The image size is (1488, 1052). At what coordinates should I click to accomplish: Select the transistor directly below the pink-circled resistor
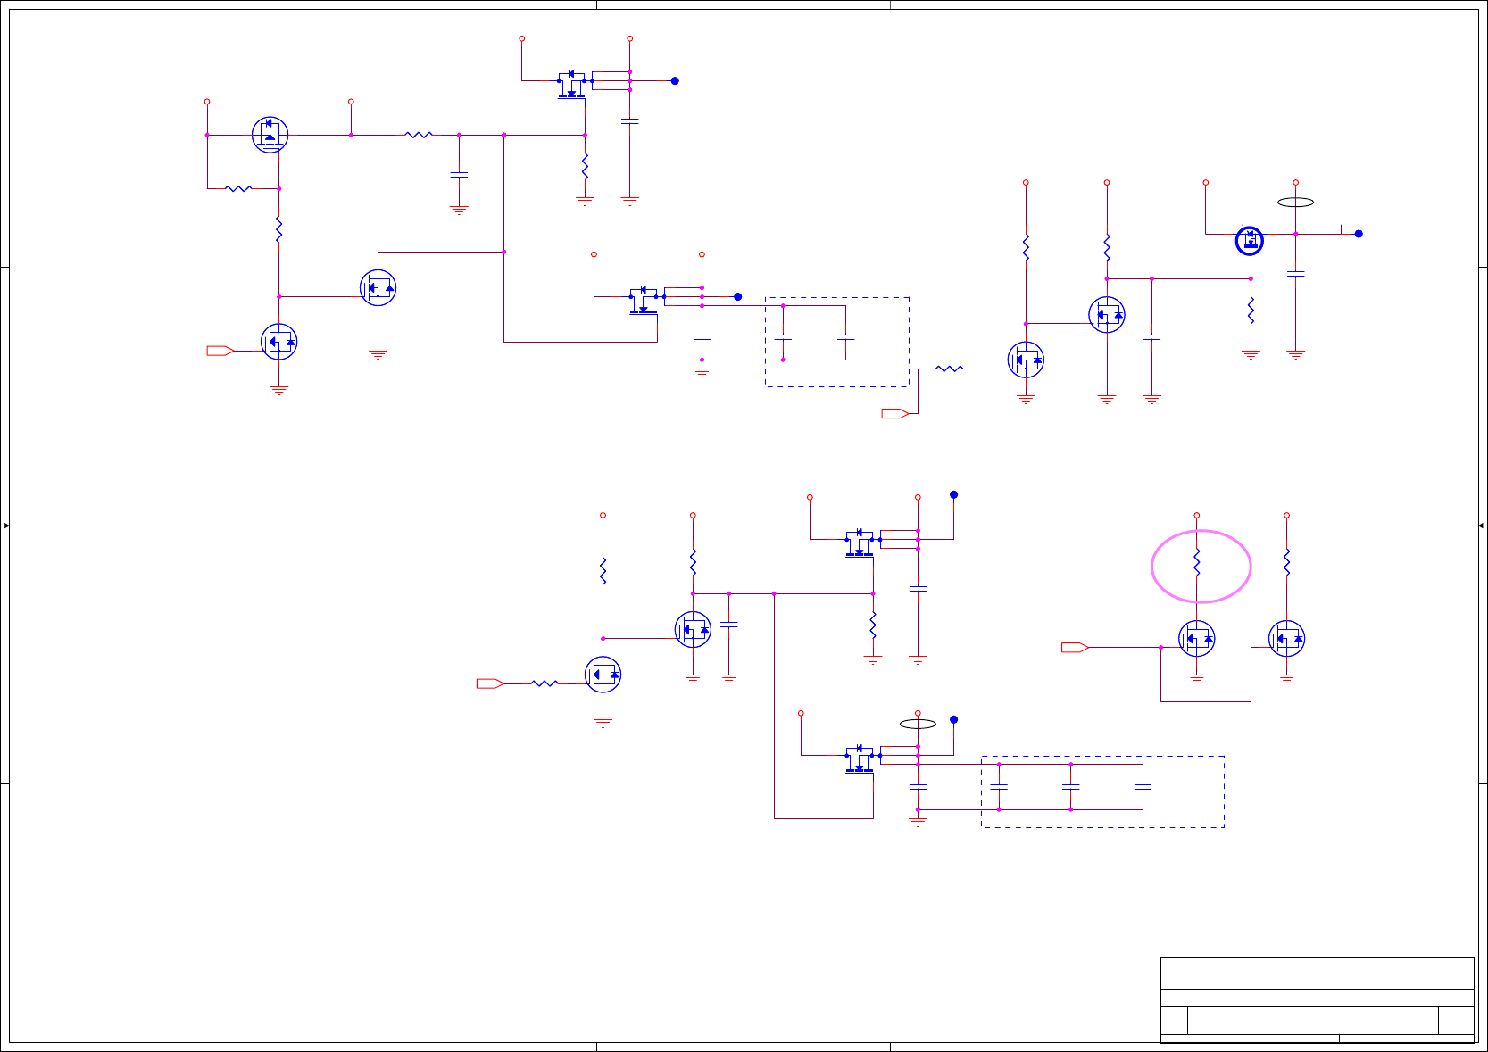[x=1197, y=639]
